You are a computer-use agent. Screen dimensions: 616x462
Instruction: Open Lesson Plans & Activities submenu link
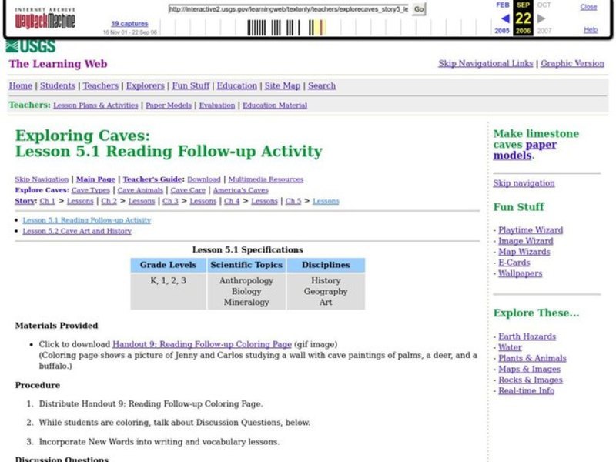tap(95, 105)
